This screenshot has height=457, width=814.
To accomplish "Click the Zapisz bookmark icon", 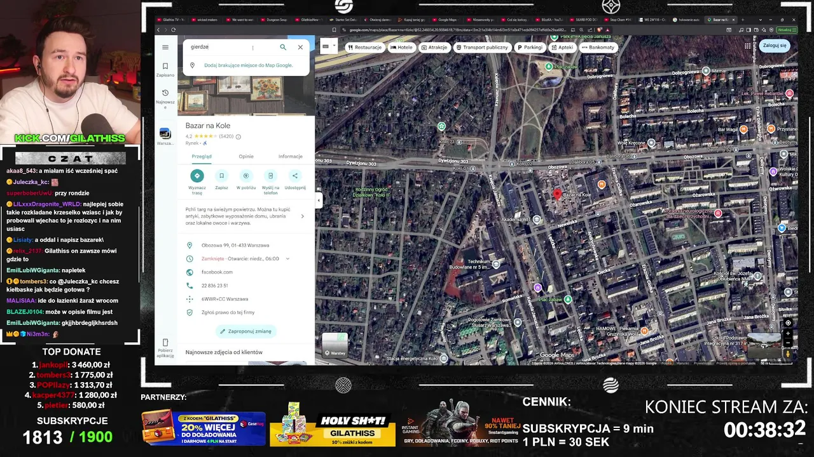I will [221, 176].
